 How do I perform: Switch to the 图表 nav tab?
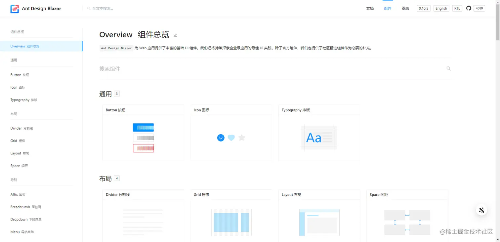point(405,8)
